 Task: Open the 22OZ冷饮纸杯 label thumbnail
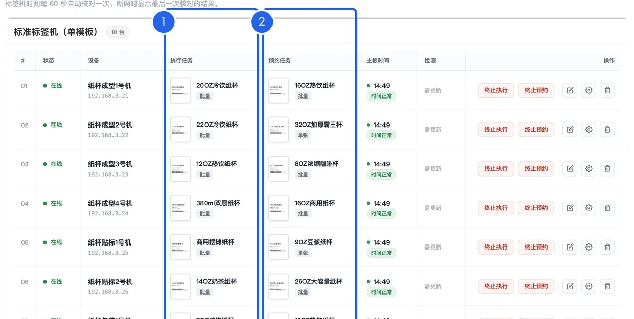coord(180,130)
